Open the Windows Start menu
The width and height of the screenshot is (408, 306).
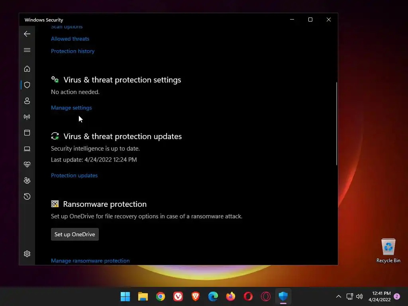pyautogui.click(x=125, y=296)
